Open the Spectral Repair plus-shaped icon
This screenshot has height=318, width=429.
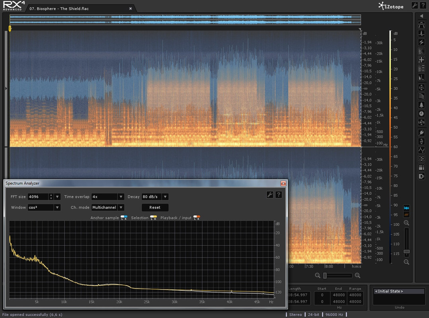[421, 60]
